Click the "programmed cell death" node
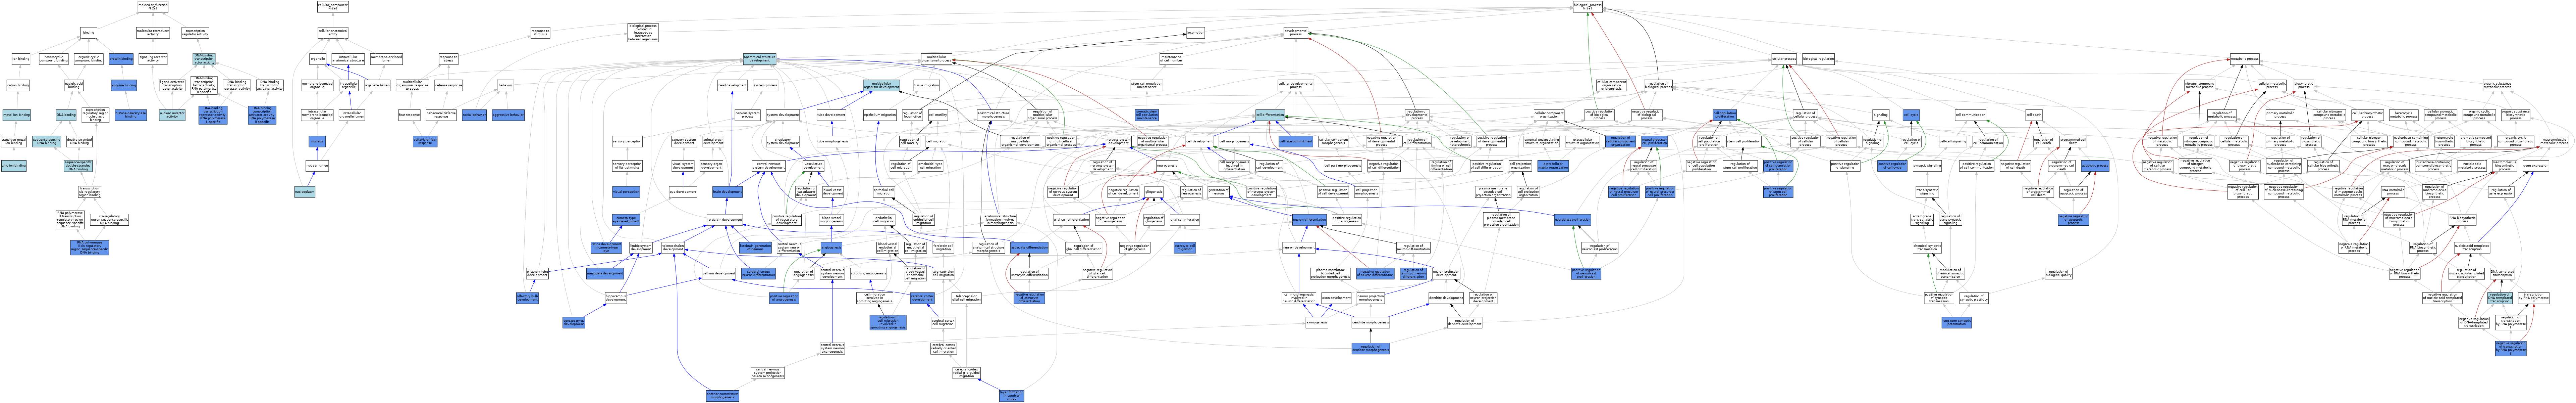2576x403 pixels. click(x=2073, y=141)
